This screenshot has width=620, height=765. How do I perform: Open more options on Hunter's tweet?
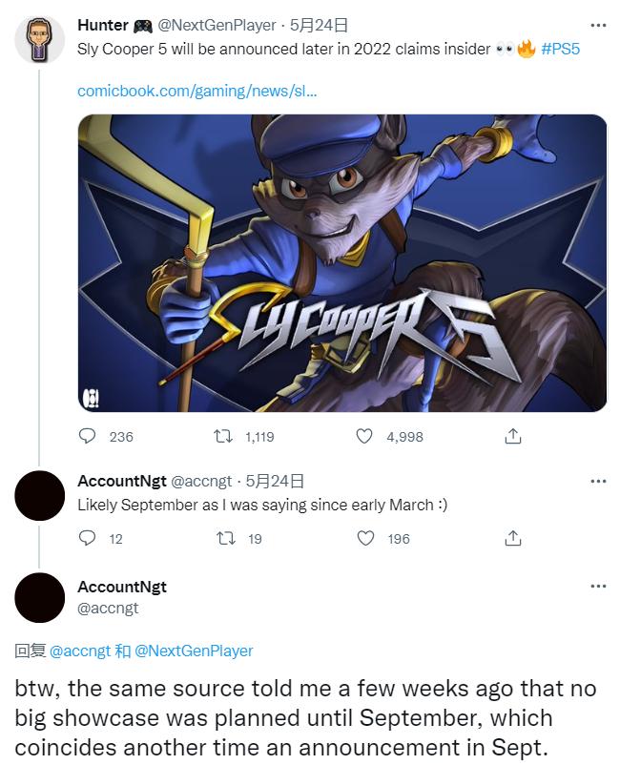[x=598, y=25]
